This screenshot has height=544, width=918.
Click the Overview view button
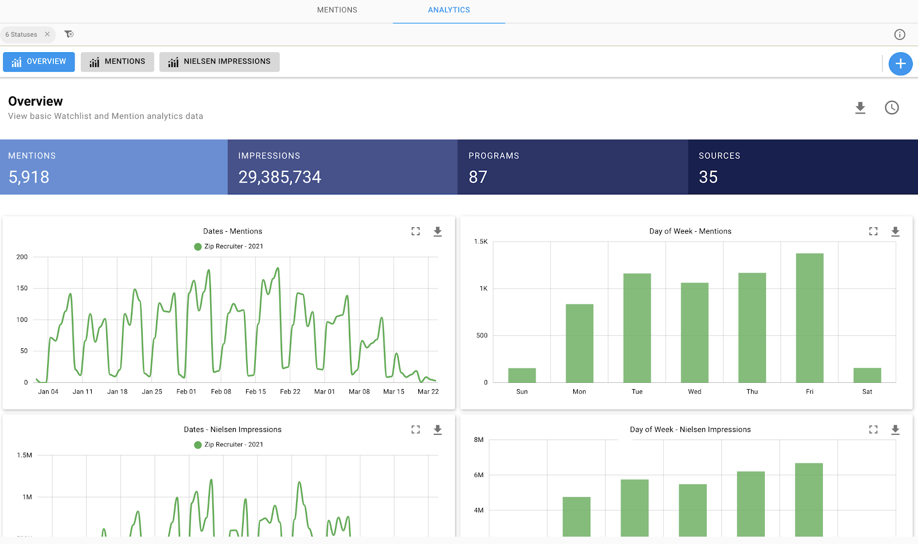pyautogui.click(x=38, y=62)
